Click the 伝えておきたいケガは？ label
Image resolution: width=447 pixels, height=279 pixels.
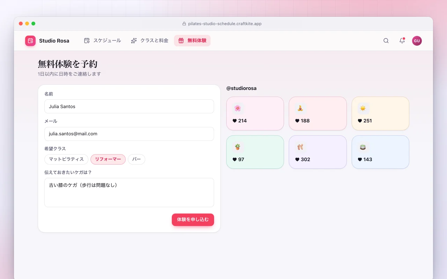coord(68,172)
